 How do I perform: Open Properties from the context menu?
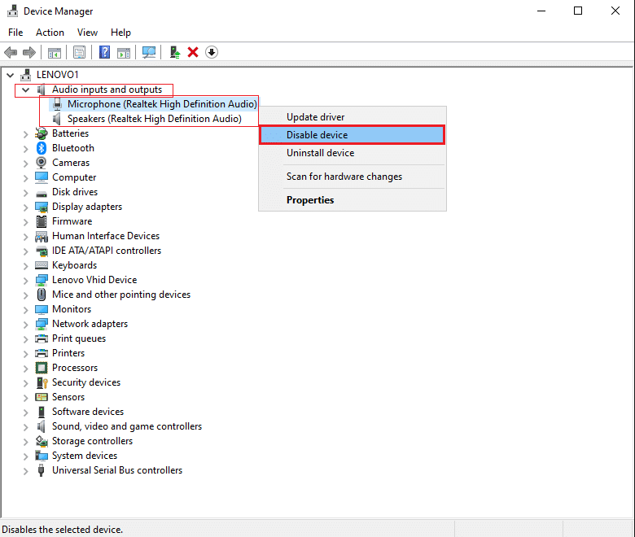point(310,200)
